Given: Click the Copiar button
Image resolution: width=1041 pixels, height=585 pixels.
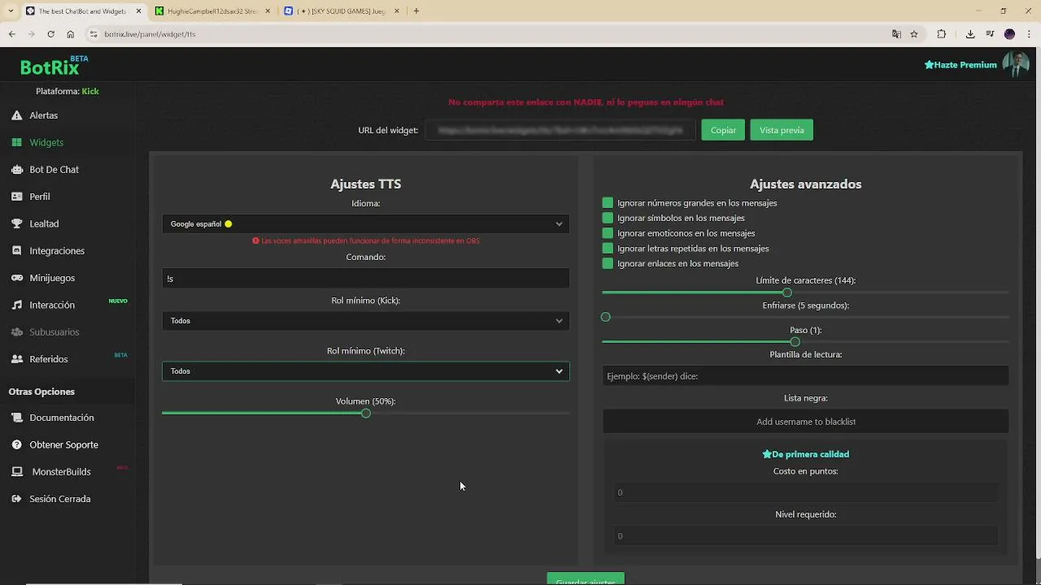Looking at the screenshot, I should 723,130.
